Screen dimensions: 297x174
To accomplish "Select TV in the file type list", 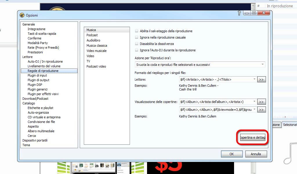I will click(88, 61).
